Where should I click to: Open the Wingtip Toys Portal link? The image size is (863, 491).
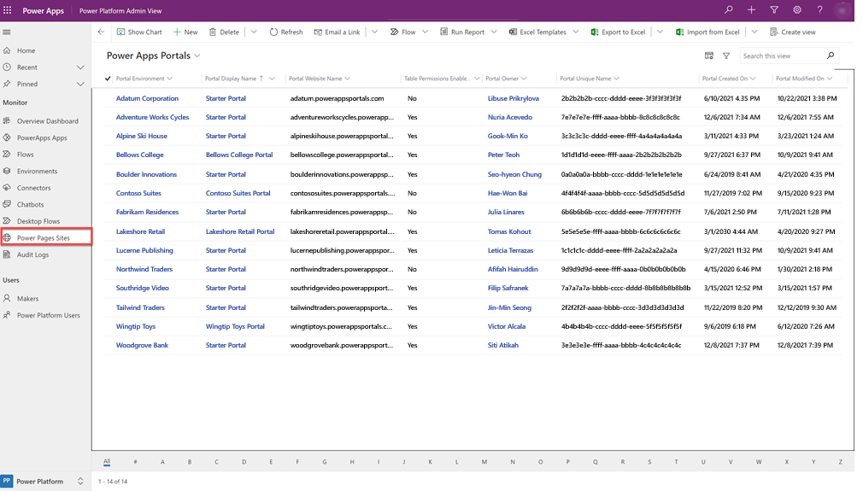click(235, 326)
